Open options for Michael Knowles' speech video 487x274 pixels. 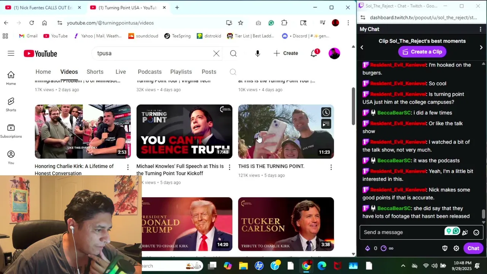click(229, 167)
